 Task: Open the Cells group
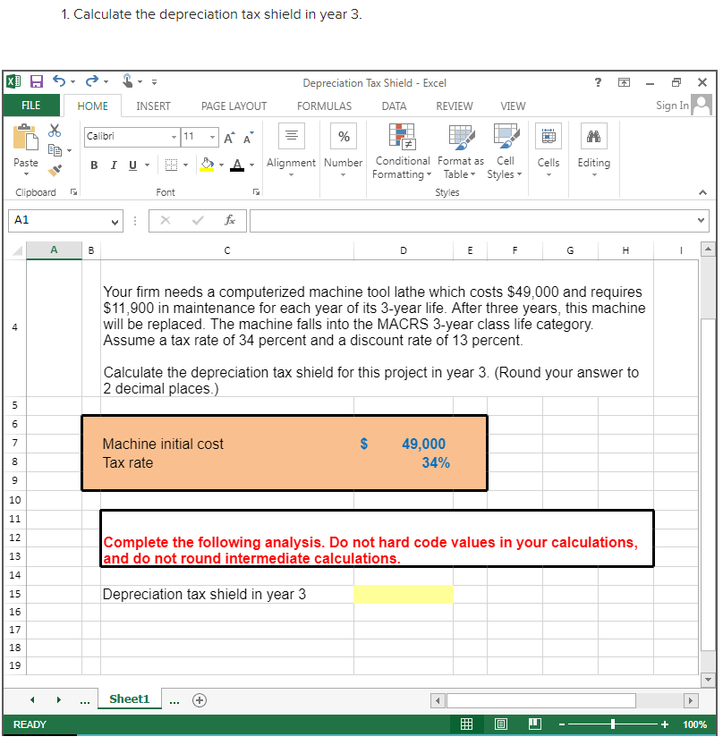click(549, 150)
